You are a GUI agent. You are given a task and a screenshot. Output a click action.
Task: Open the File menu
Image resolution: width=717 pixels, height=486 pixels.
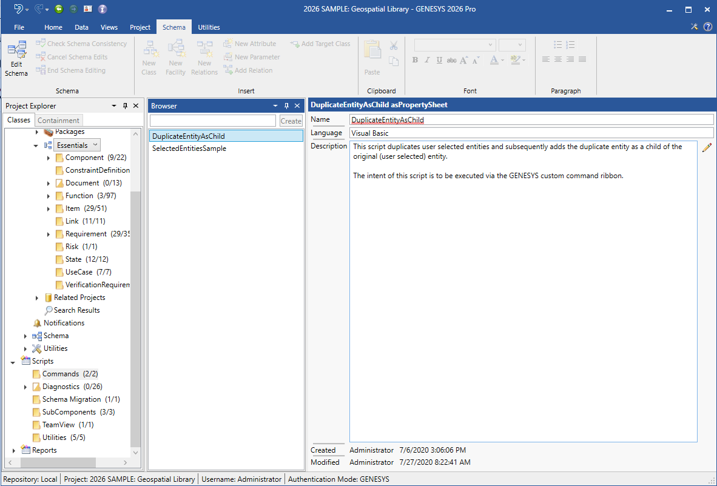(19, 27)
